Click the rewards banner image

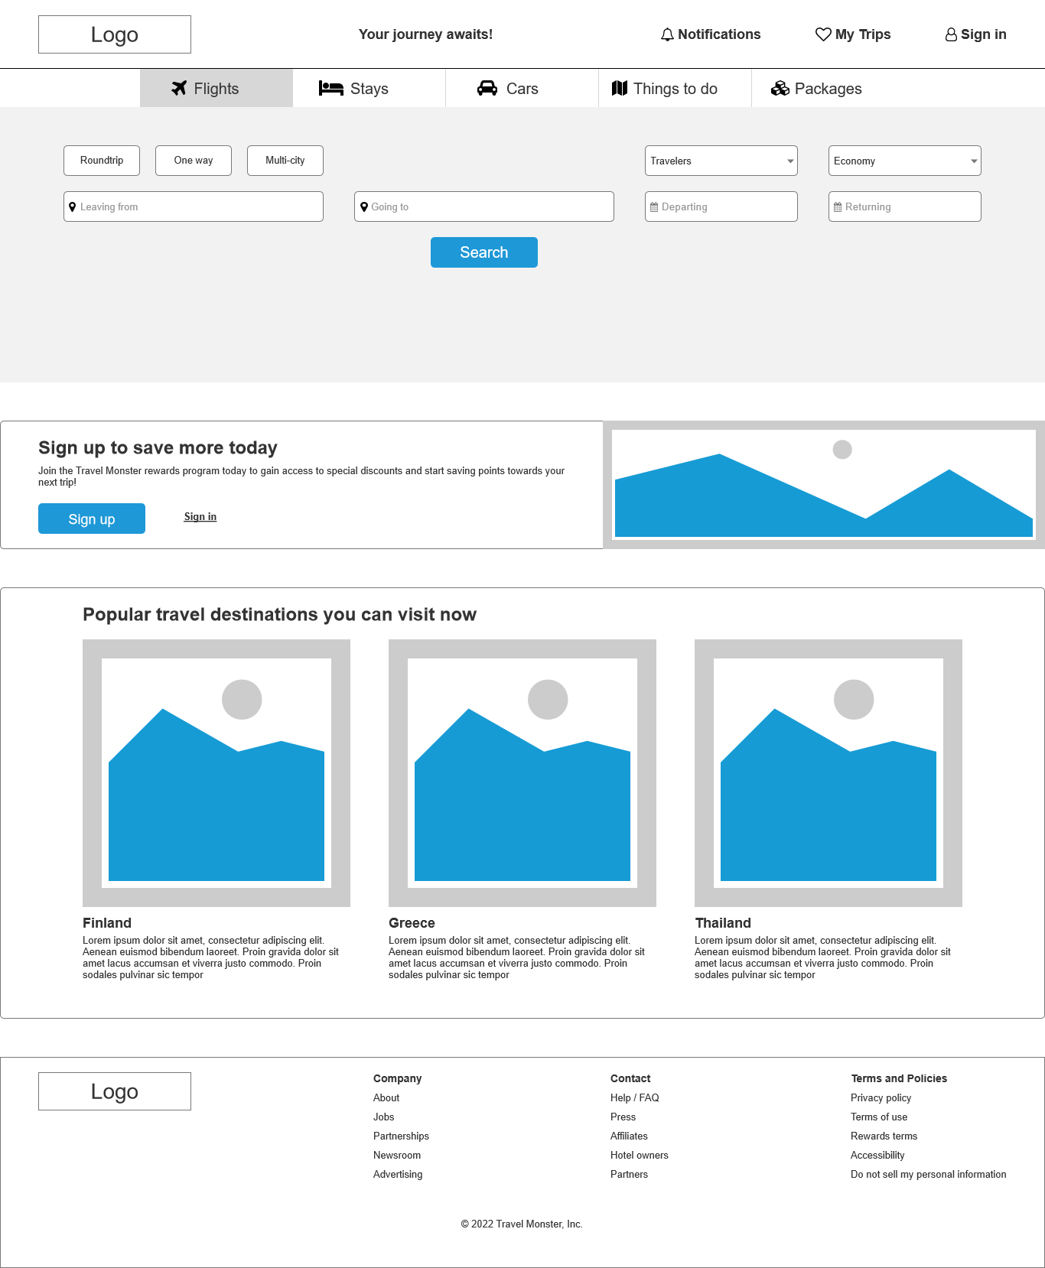[x=824, y=485]
